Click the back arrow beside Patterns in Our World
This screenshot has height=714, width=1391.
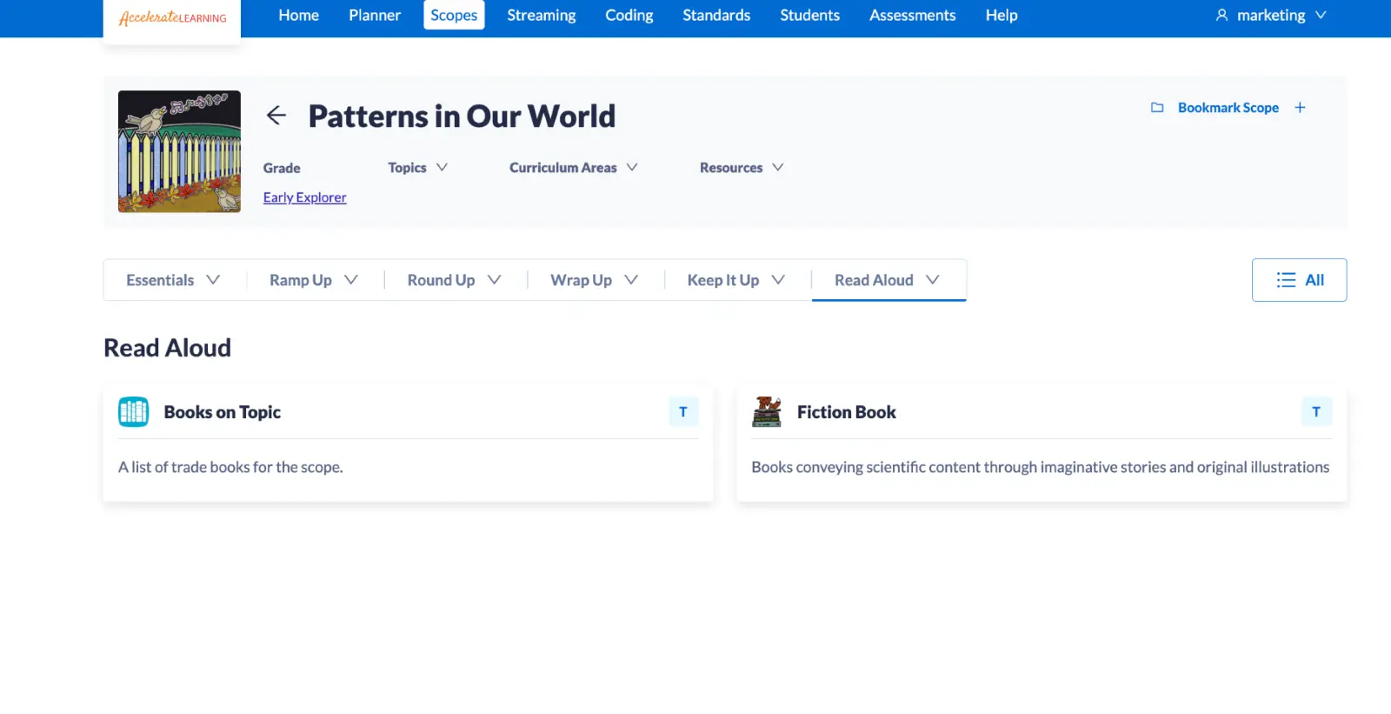coord(276,116)
